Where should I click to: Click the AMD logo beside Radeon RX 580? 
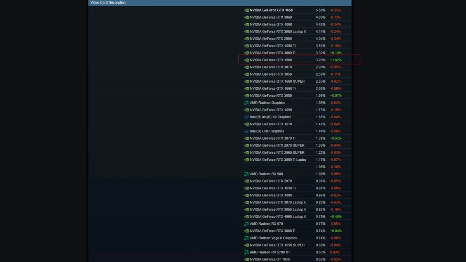[246, 174]
